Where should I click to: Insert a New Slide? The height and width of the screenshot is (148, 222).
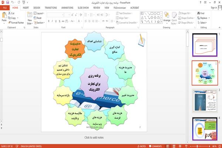coord(30,18)
